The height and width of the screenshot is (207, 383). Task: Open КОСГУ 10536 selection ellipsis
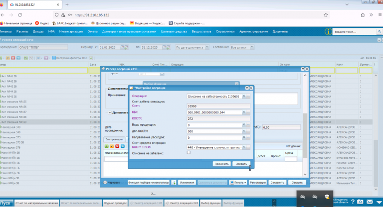tap(248, 147)
